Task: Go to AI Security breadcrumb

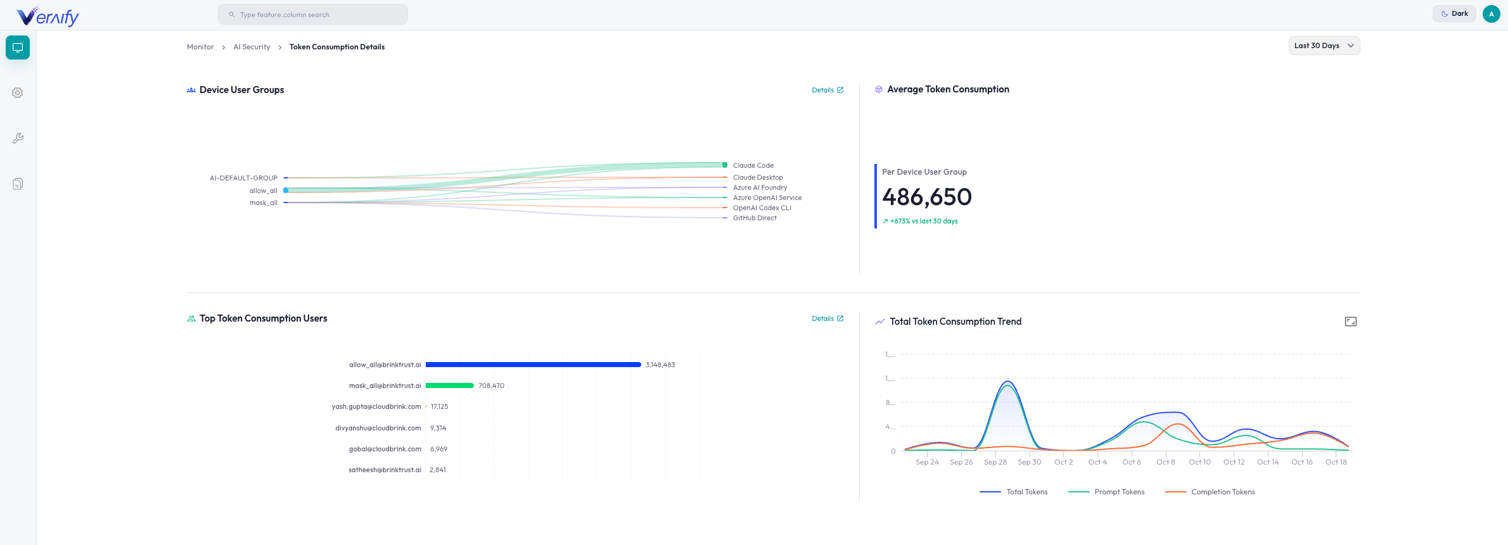Action: 252,47
